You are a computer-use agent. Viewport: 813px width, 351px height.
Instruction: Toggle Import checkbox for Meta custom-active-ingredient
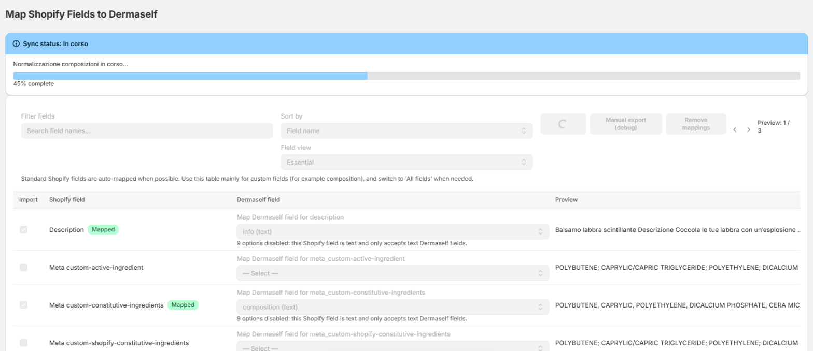pos(23,267)
